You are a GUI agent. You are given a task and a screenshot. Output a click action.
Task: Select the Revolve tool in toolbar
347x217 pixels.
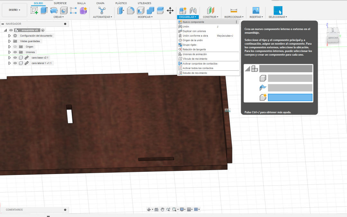[54, 11]
